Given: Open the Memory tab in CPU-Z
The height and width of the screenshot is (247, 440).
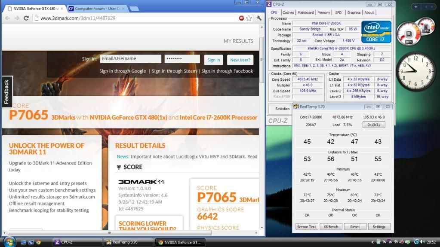Looking at the screenshot, I should tap(323, 12).
